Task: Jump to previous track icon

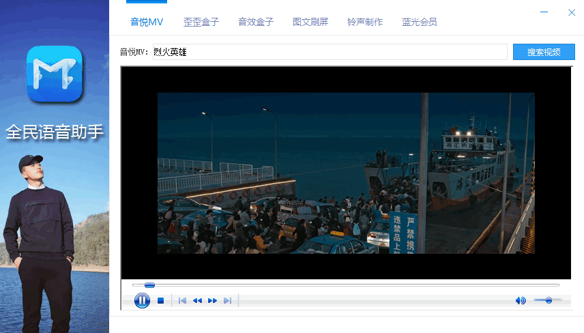Action: point(182,301)
